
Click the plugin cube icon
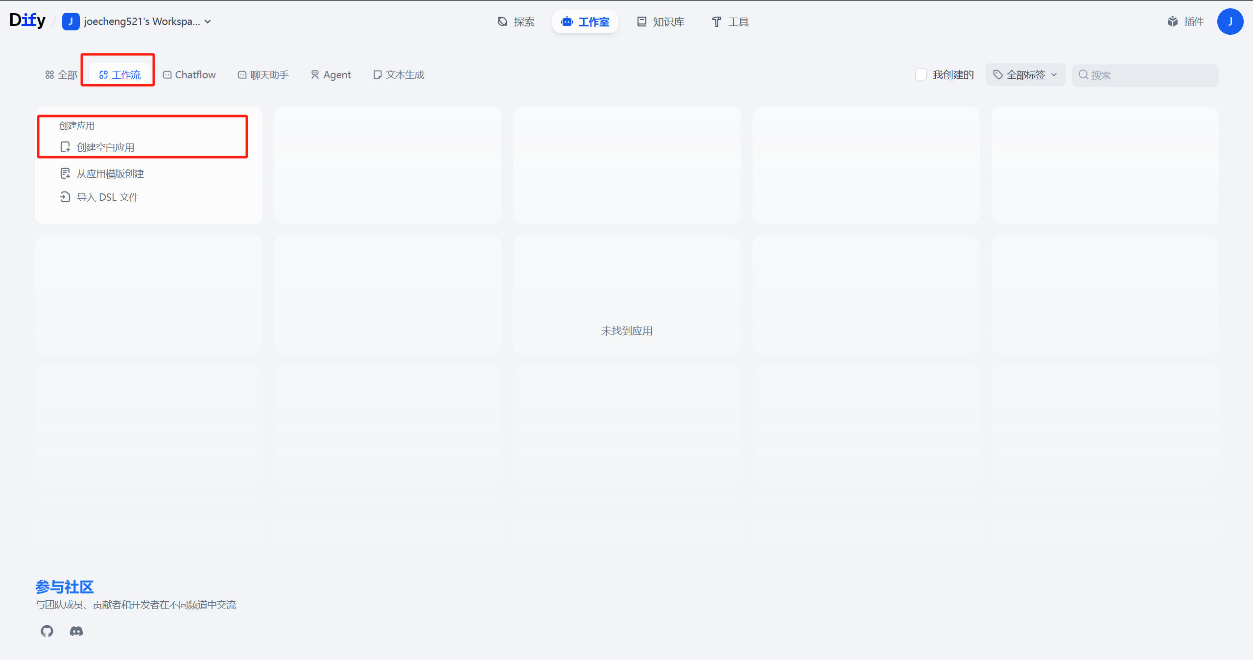(1173, 22)
